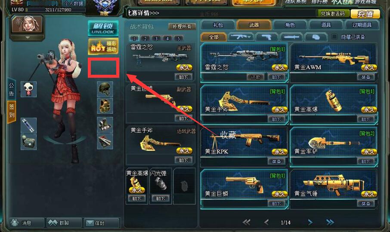Click the character avatar portrait

[x=28, y=24]
